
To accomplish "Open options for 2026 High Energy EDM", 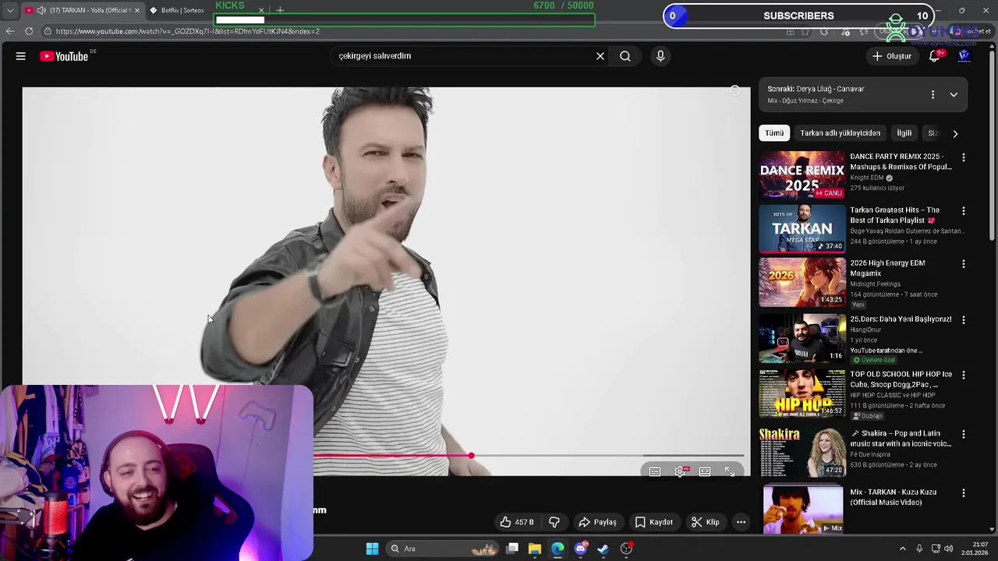I will click(x=963, y=264).
